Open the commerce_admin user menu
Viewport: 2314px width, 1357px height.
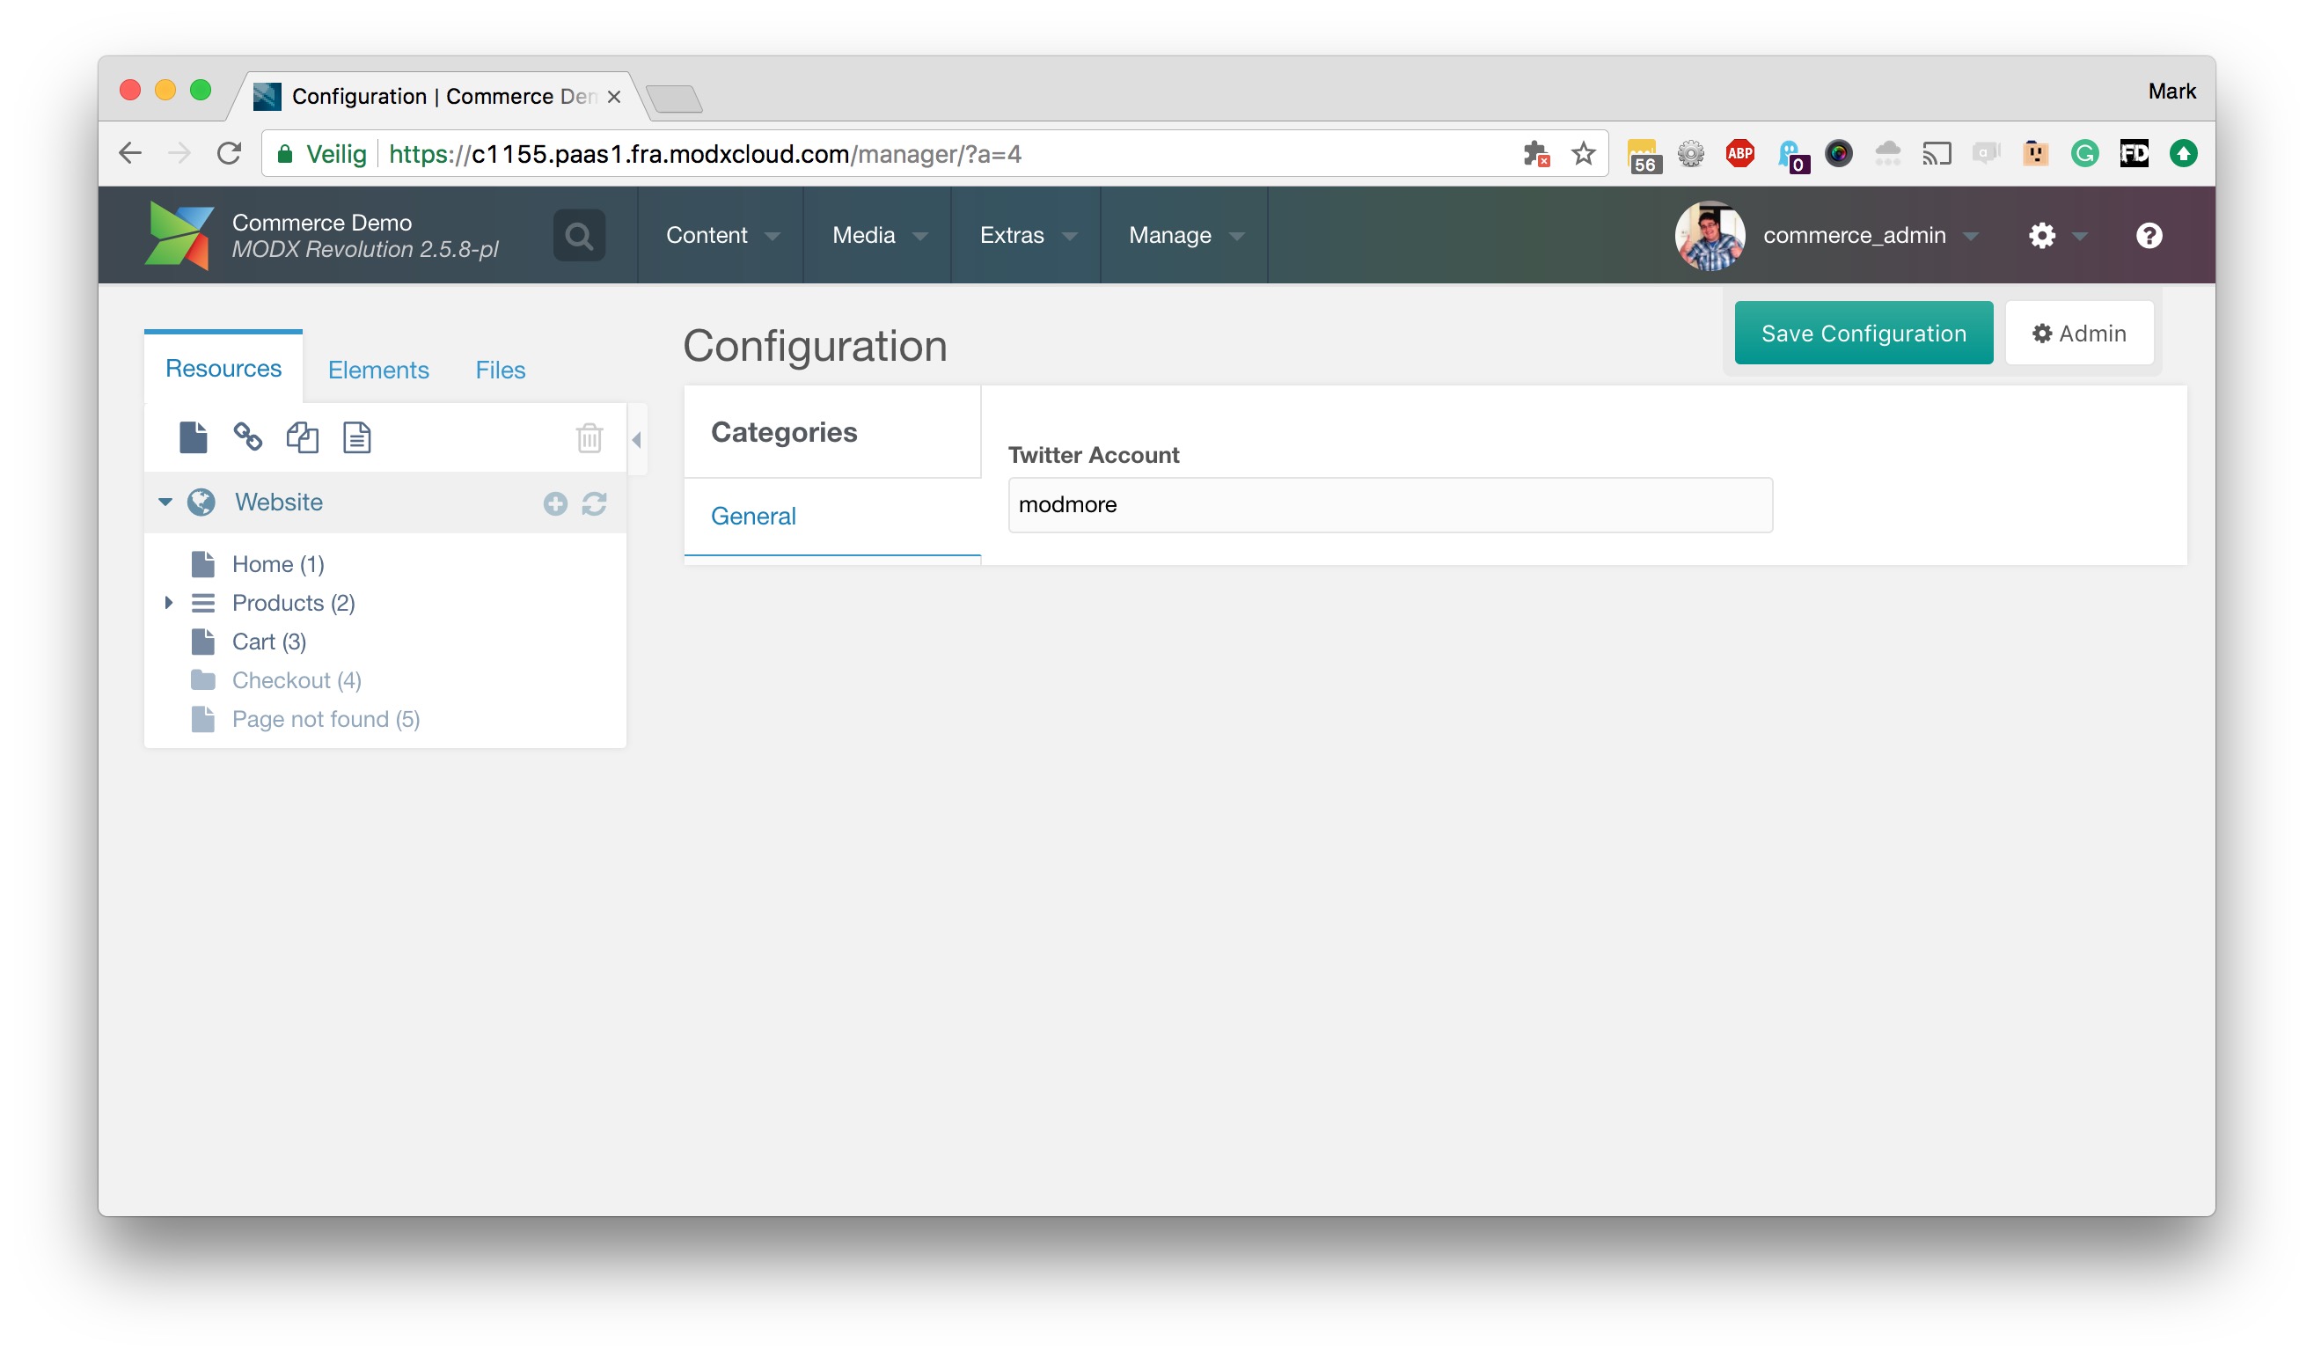tap(1853, 236)
